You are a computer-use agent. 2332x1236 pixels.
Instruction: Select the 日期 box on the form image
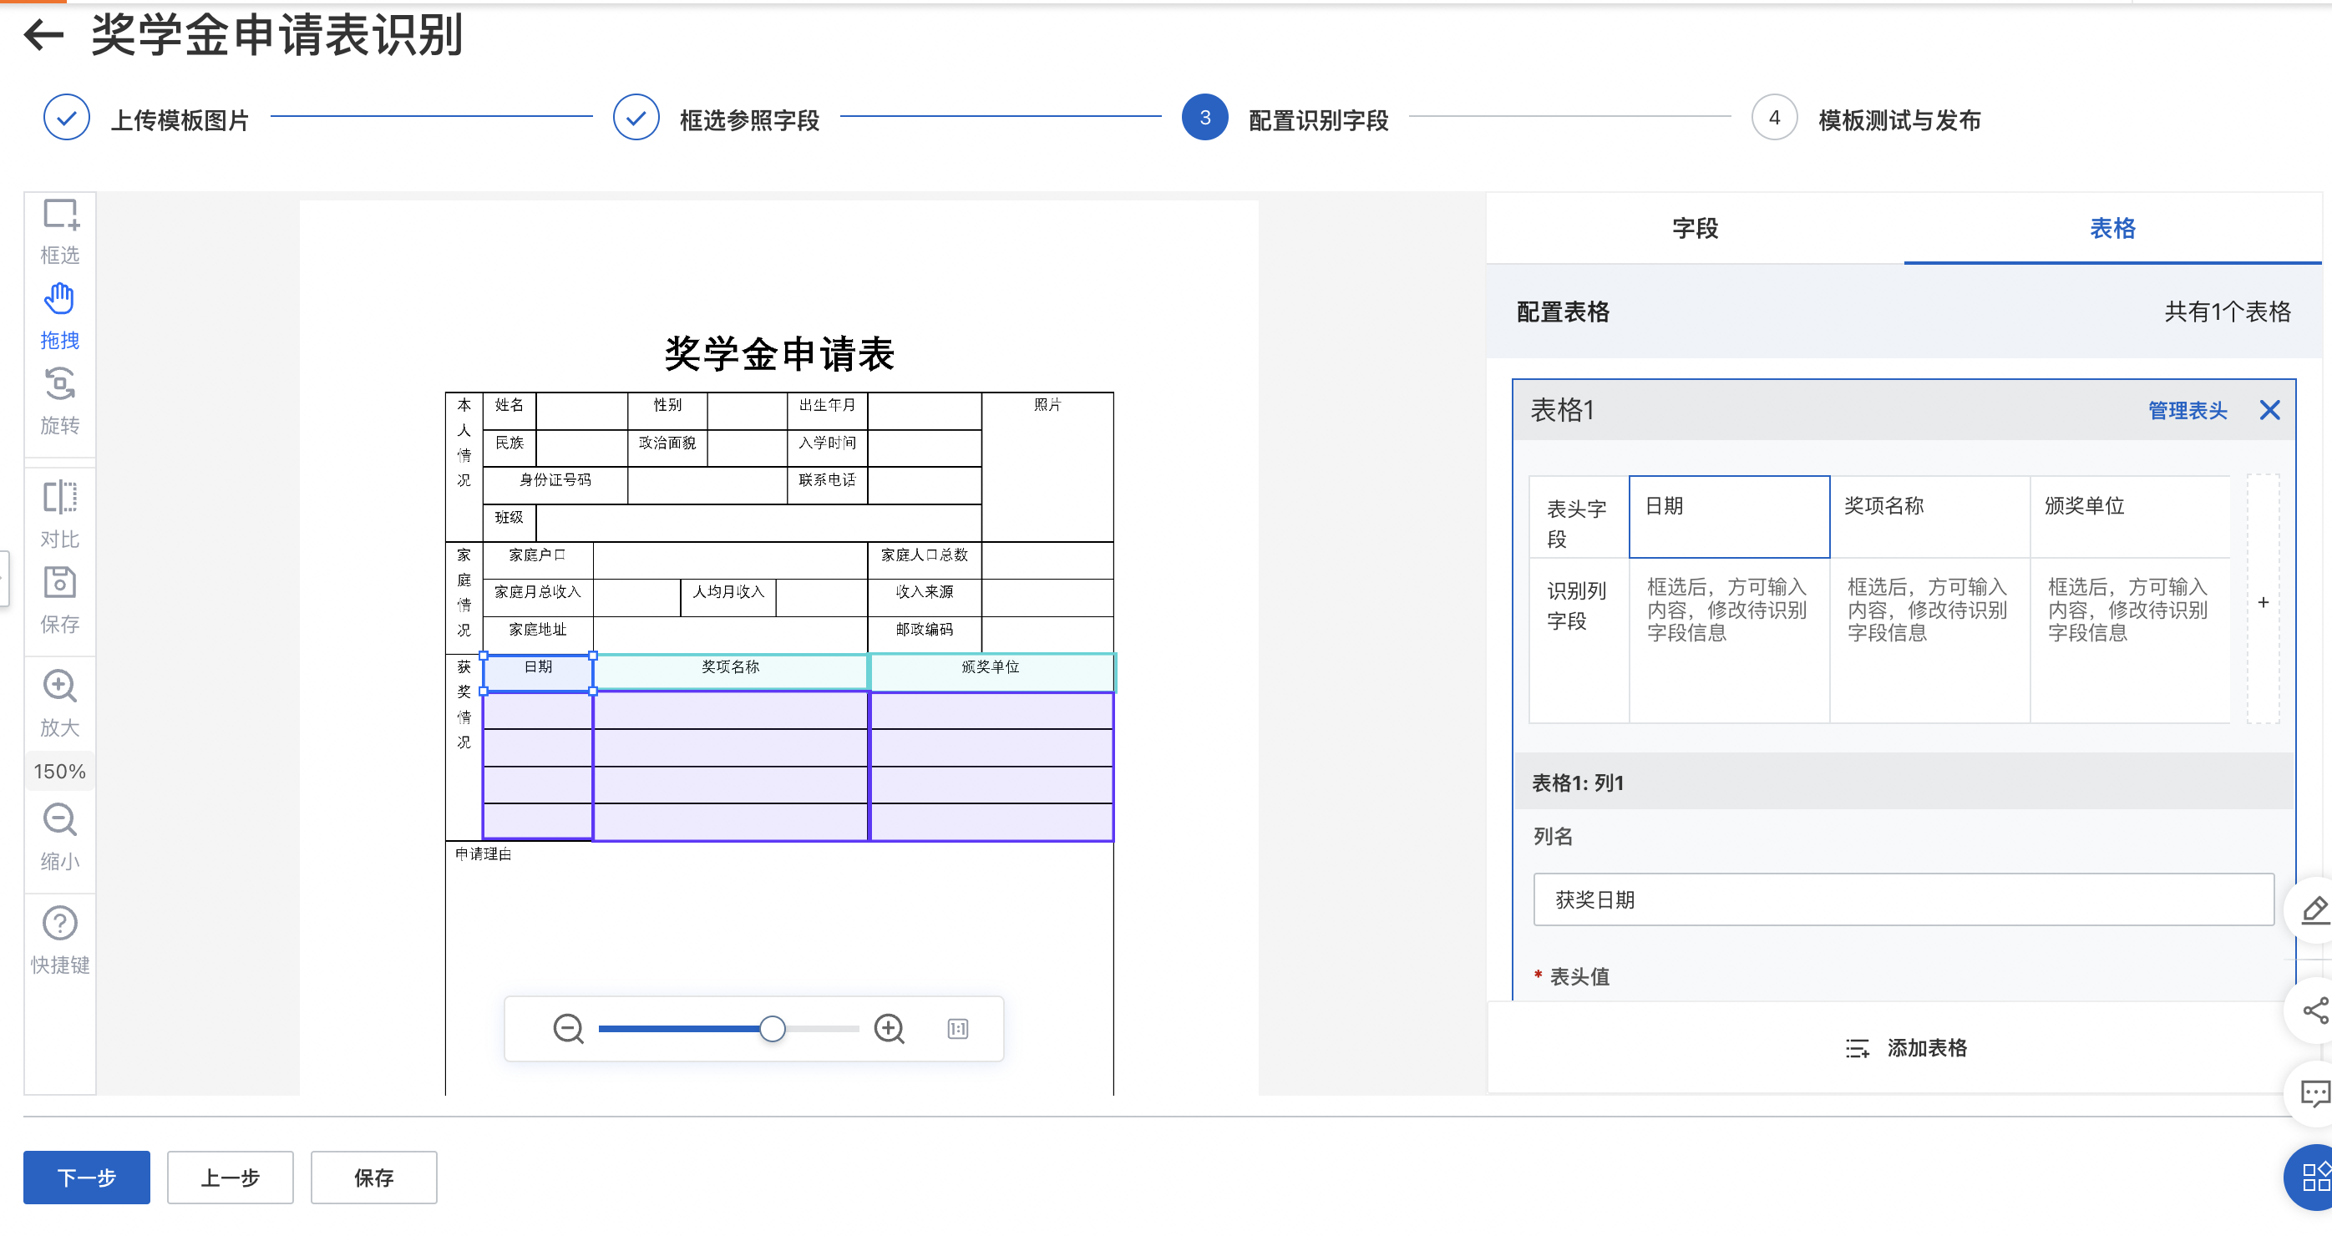(x=538, y=673)
